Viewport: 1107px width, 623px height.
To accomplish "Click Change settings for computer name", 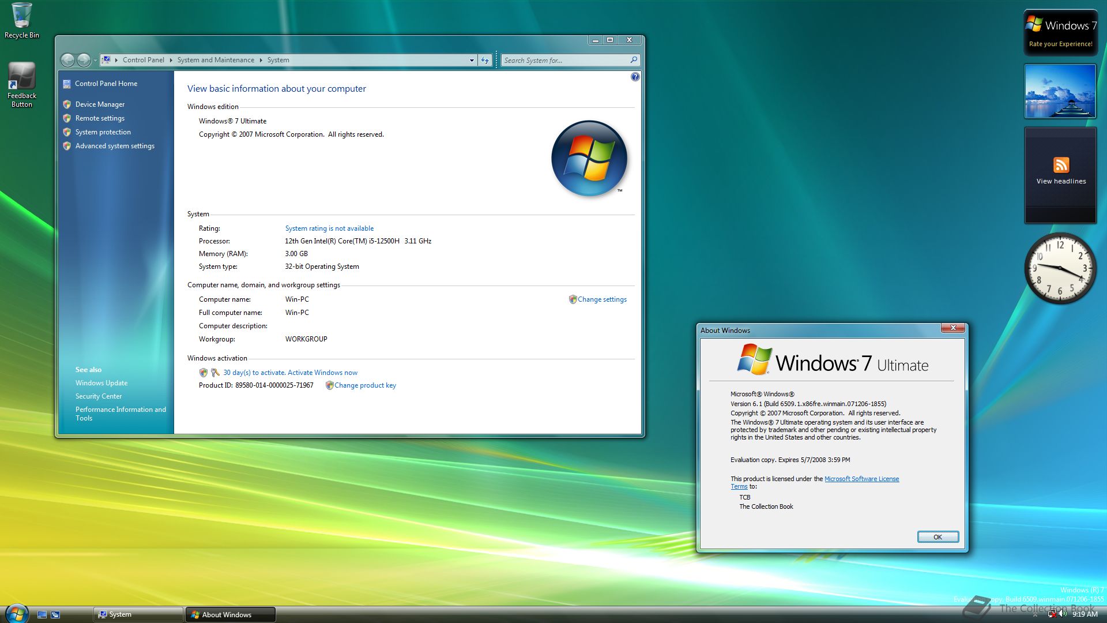I will (x=602, y=299).
